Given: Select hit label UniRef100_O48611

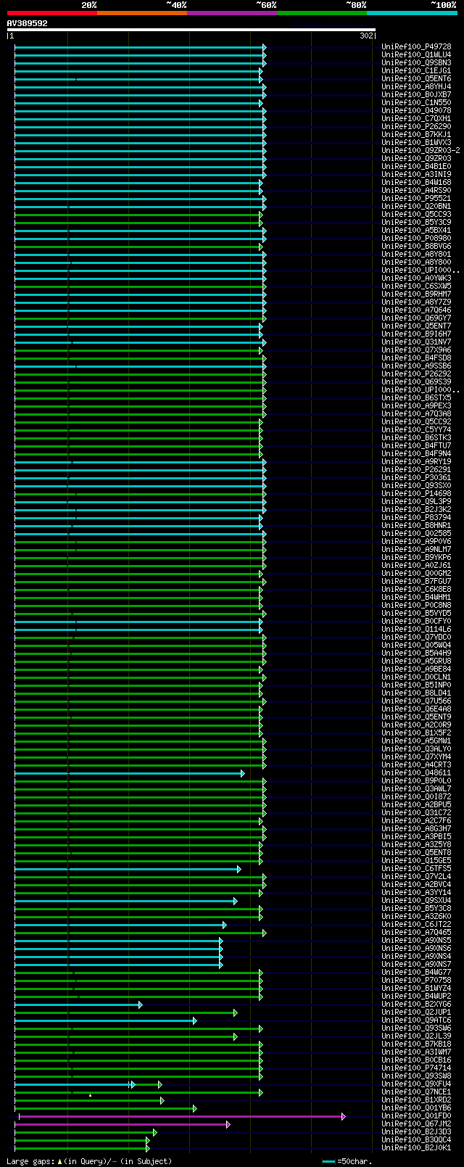Looking at the screenshot, I should [x=416, y=772].
